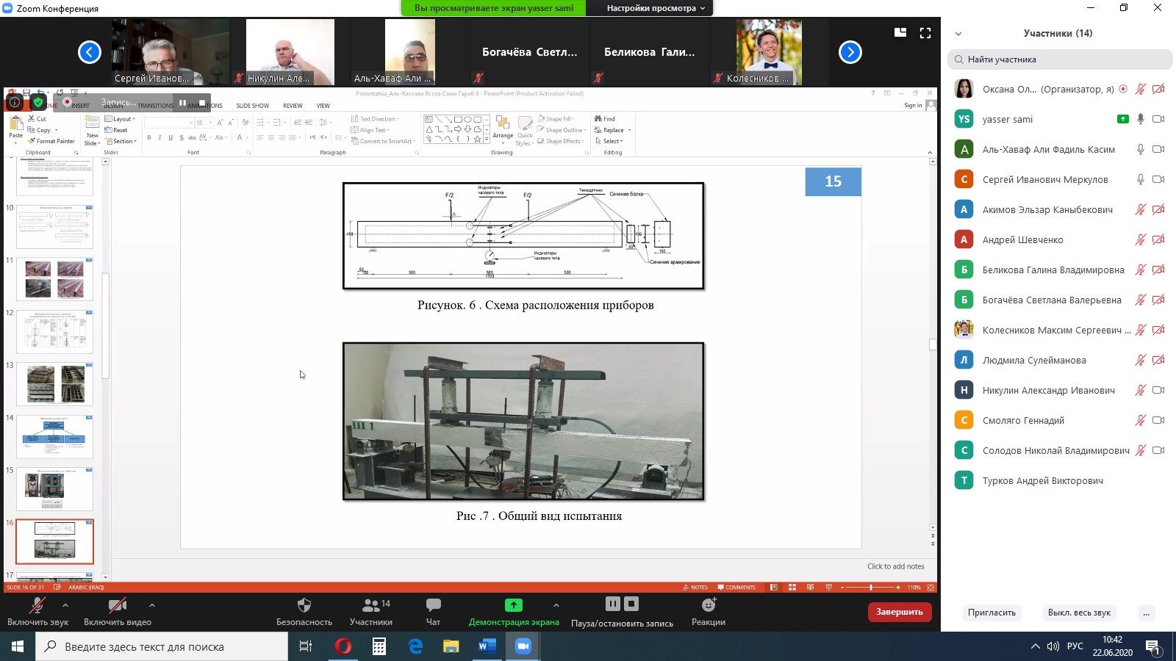Click Reset slide button
The height and width of the screenshot is (661, 1176).
(x=116, y=130)
